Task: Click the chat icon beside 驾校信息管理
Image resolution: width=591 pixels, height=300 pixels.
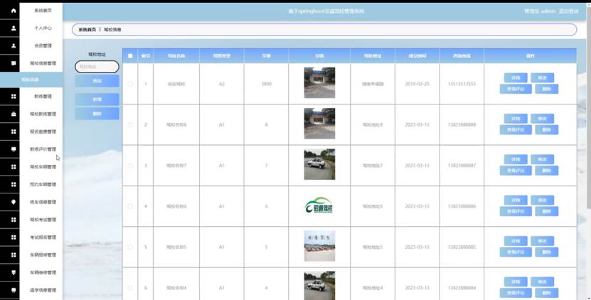Action: [x=14, y=63]
